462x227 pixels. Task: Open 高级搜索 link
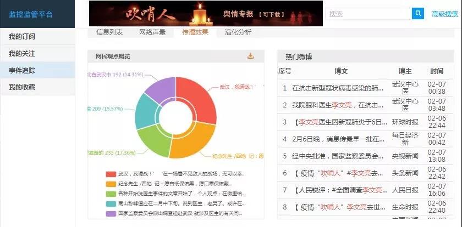[445, 14]
